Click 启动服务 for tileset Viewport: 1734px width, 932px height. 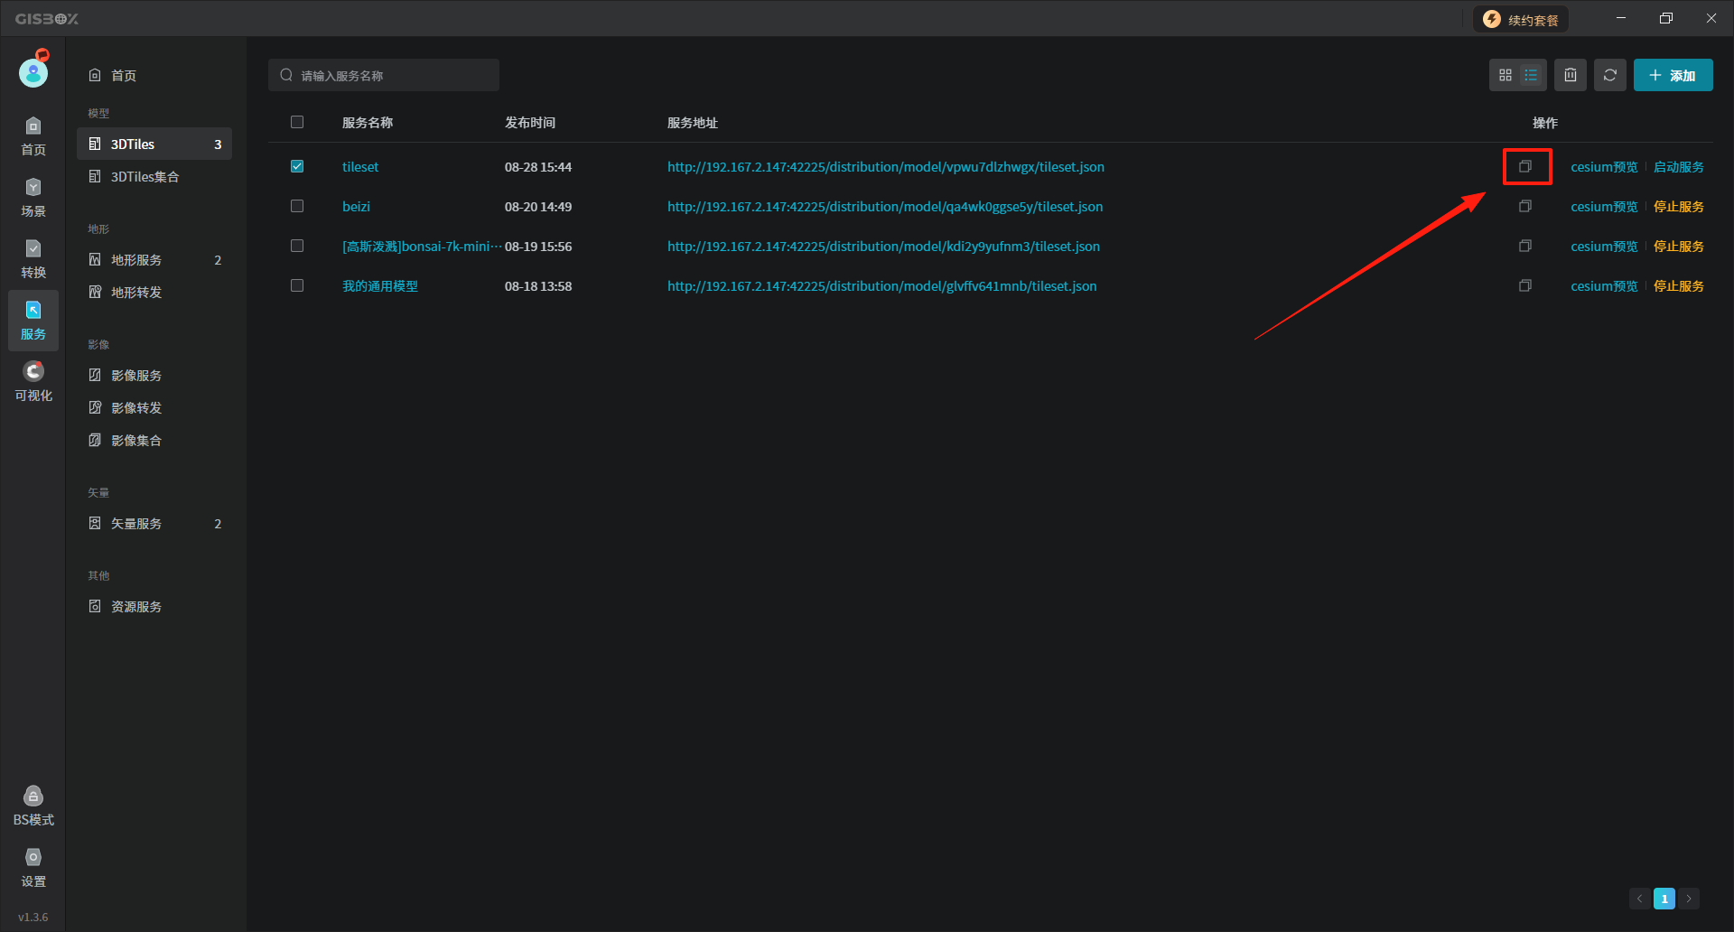[x=1678, y=167]
